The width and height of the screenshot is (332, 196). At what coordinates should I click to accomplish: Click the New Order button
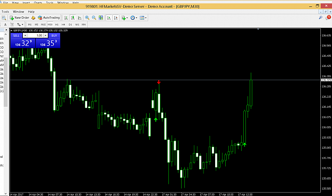click(x=19, y=18)
